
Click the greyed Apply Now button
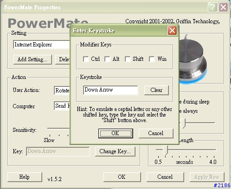[x=207, y=177]
